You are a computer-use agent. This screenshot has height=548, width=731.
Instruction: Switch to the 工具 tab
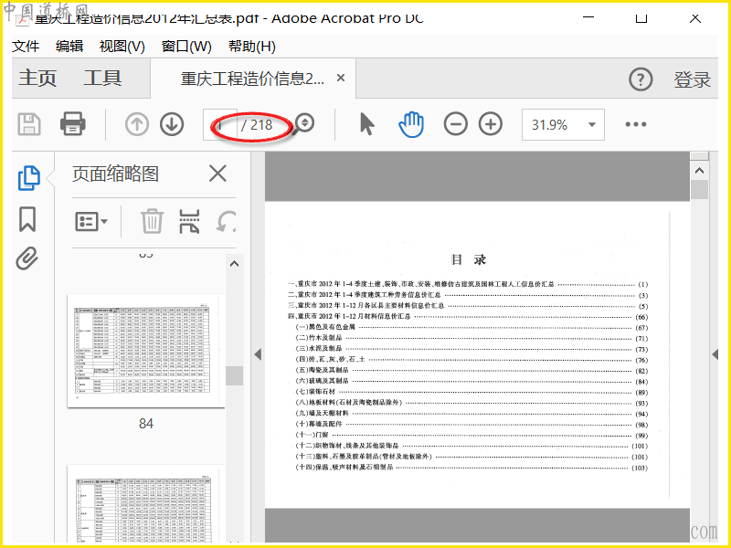[x=102, y=78]
